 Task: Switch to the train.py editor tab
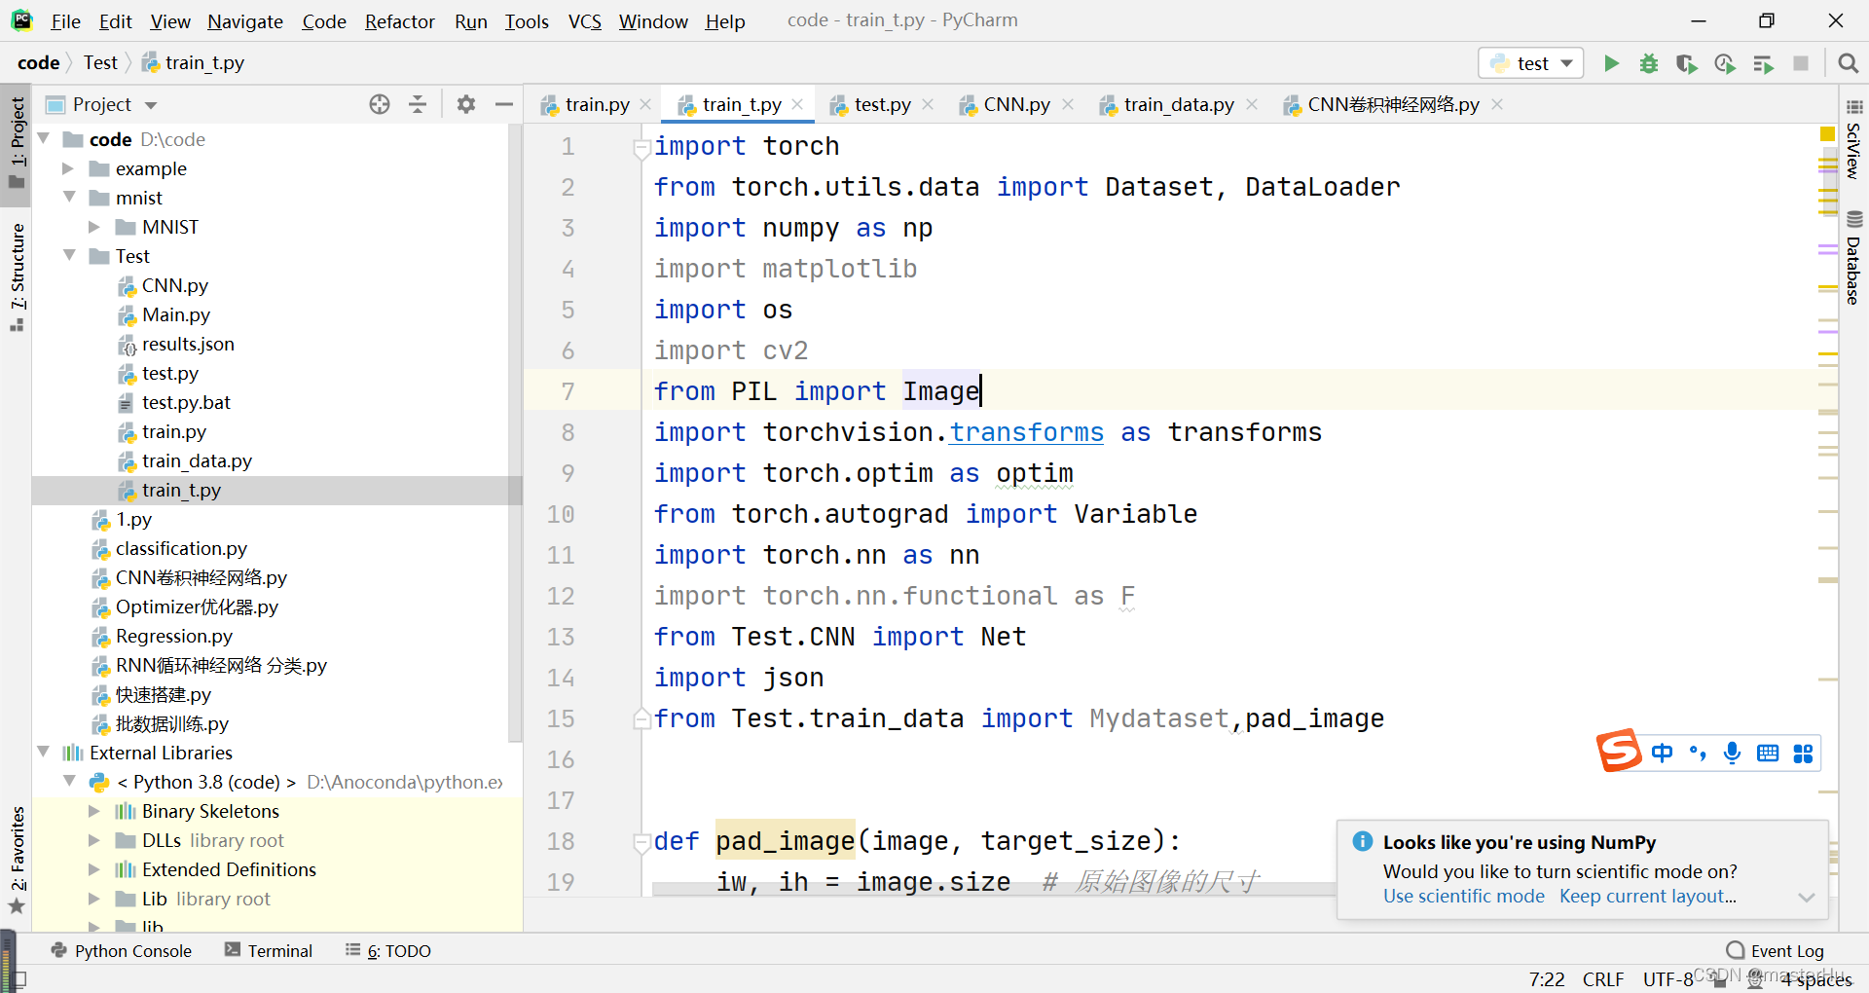[x=596, y=104]
